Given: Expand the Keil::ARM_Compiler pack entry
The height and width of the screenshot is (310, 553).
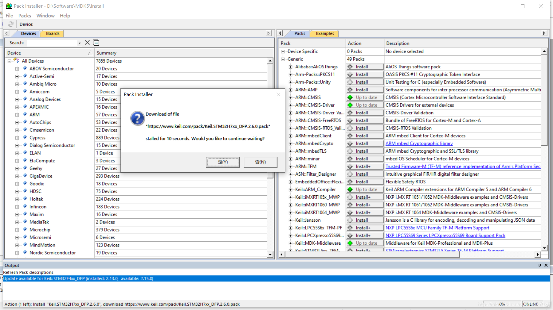Looking at the screenshot, I should pos(290,189).
